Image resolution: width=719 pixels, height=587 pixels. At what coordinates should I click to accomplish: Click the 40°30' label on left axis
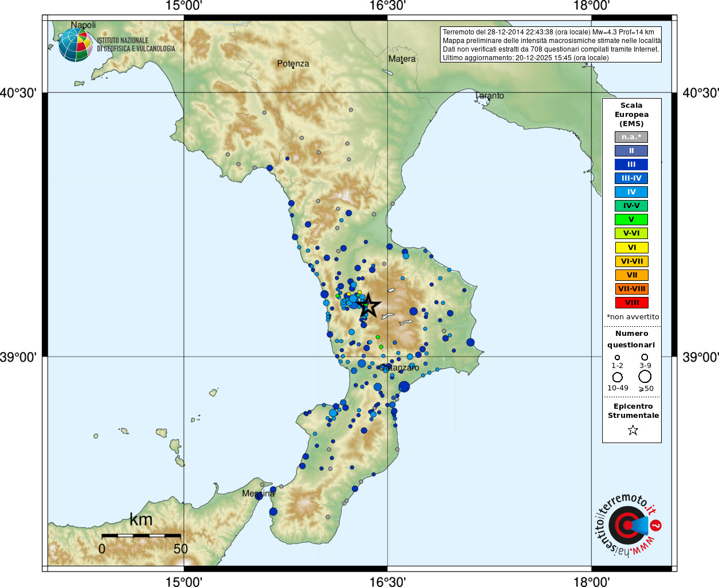click(19, 93)
